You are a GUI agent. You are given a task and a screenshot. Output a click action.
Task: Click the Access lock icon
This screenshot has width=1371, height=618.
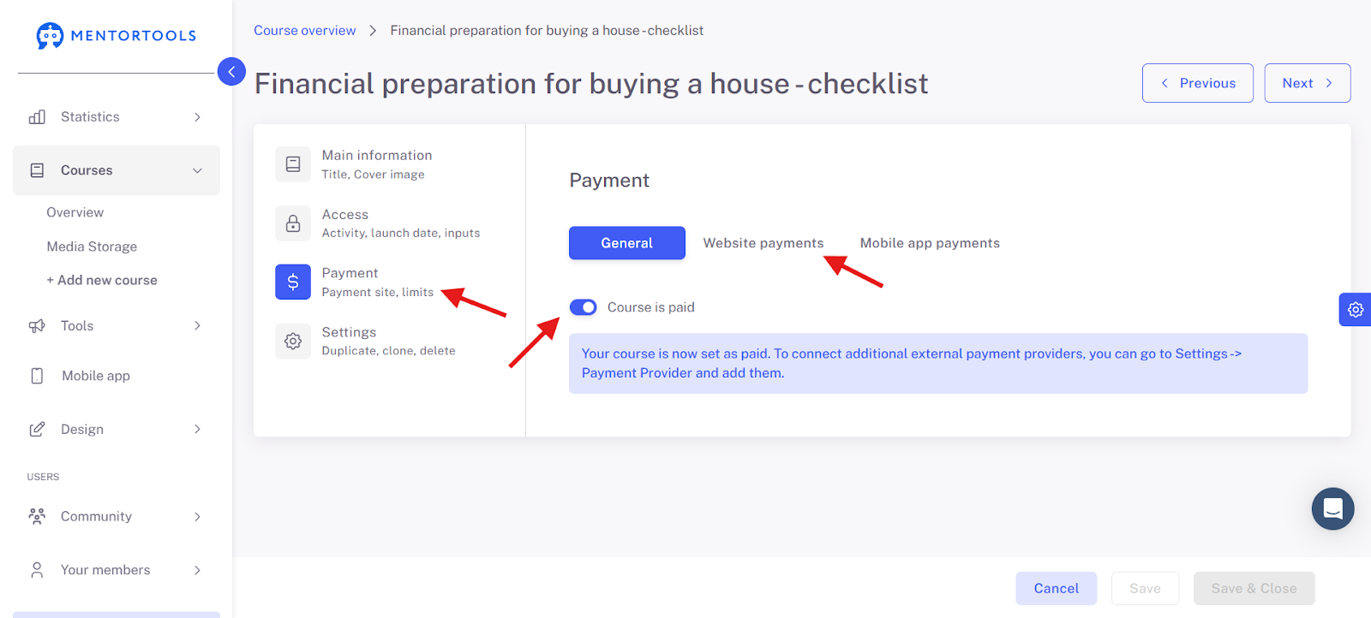(x=293, y=223)
